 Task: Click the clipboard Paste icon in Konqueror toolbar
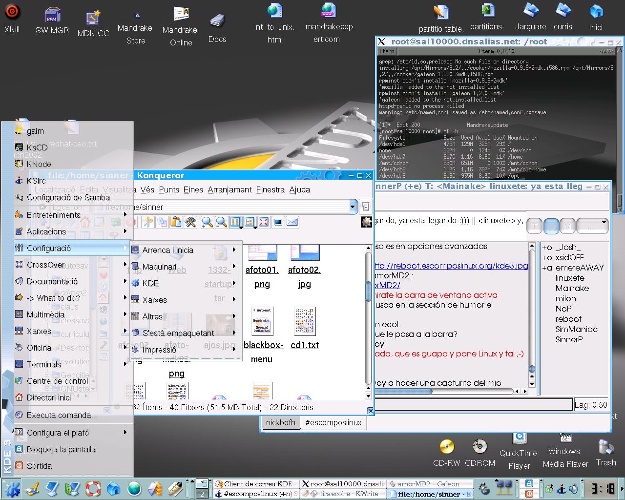[176, 223]
